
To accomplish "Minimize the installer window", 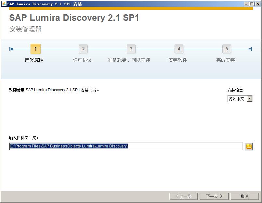I will tap(246, 4).
